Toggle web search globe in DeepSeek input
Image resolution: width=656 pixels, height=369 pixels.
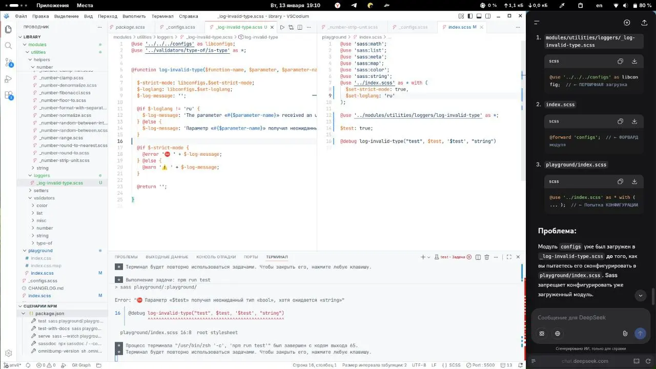(558, 333)
